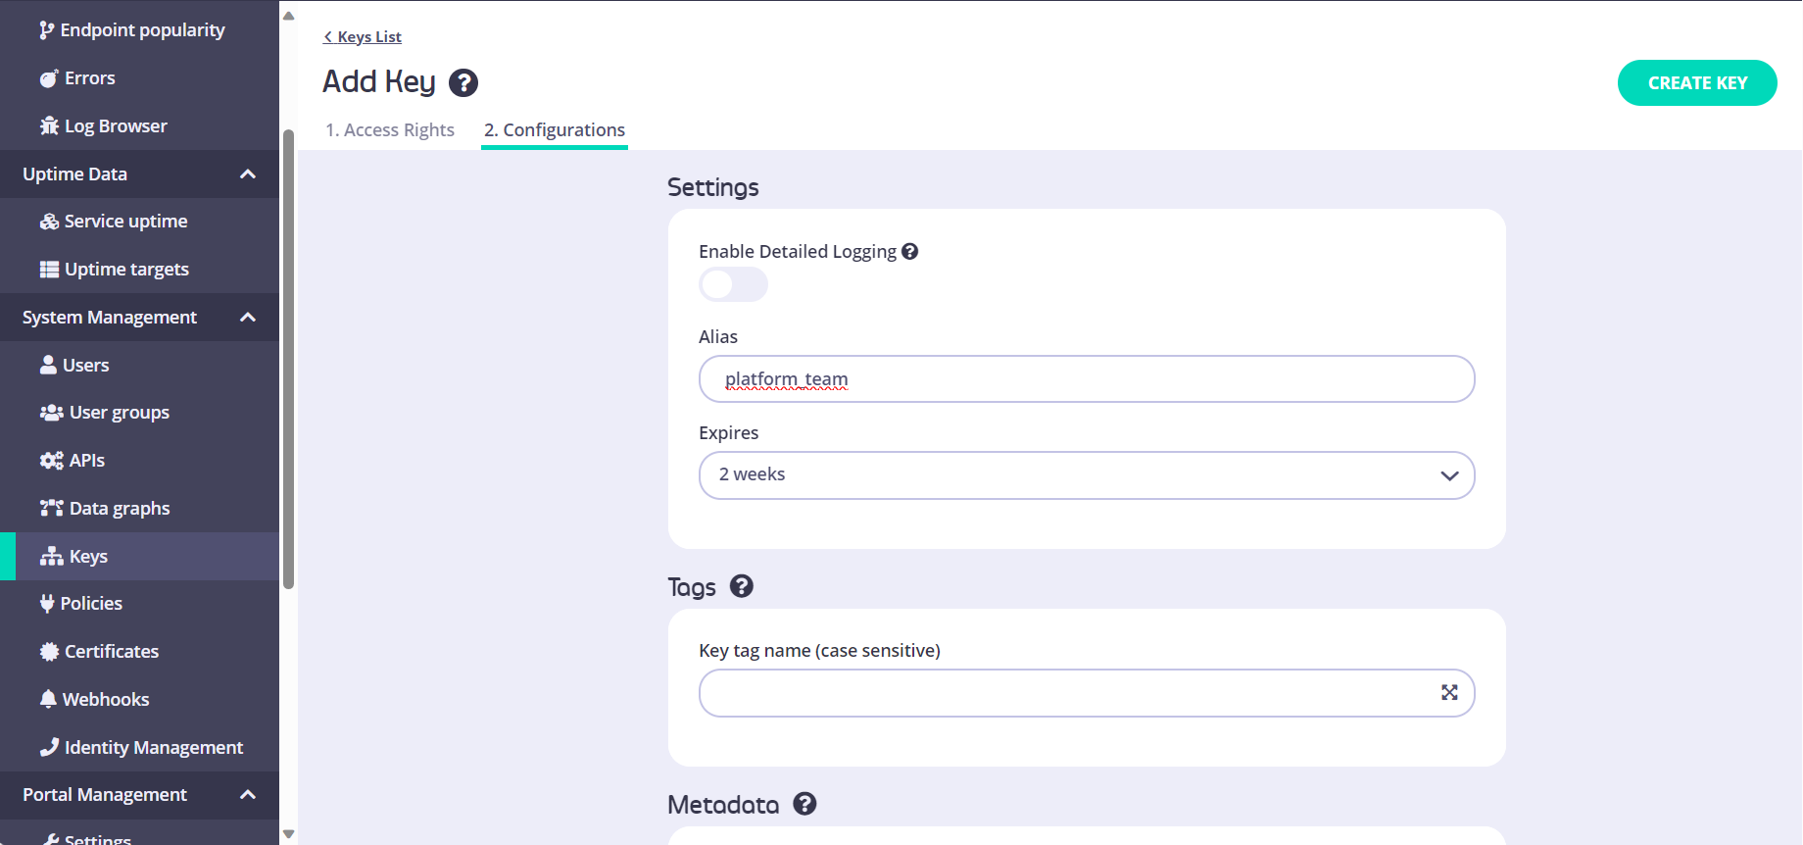Open the Expires dropdown showing 2 weeks
The height and width of the screenshot is (845, 1803).
1086,475
